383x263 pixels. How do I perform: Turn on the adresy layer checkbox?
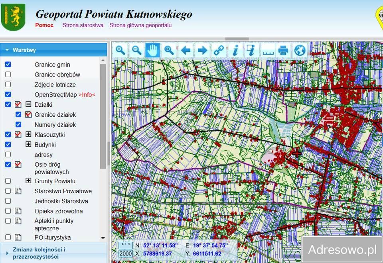coord(8,154)
